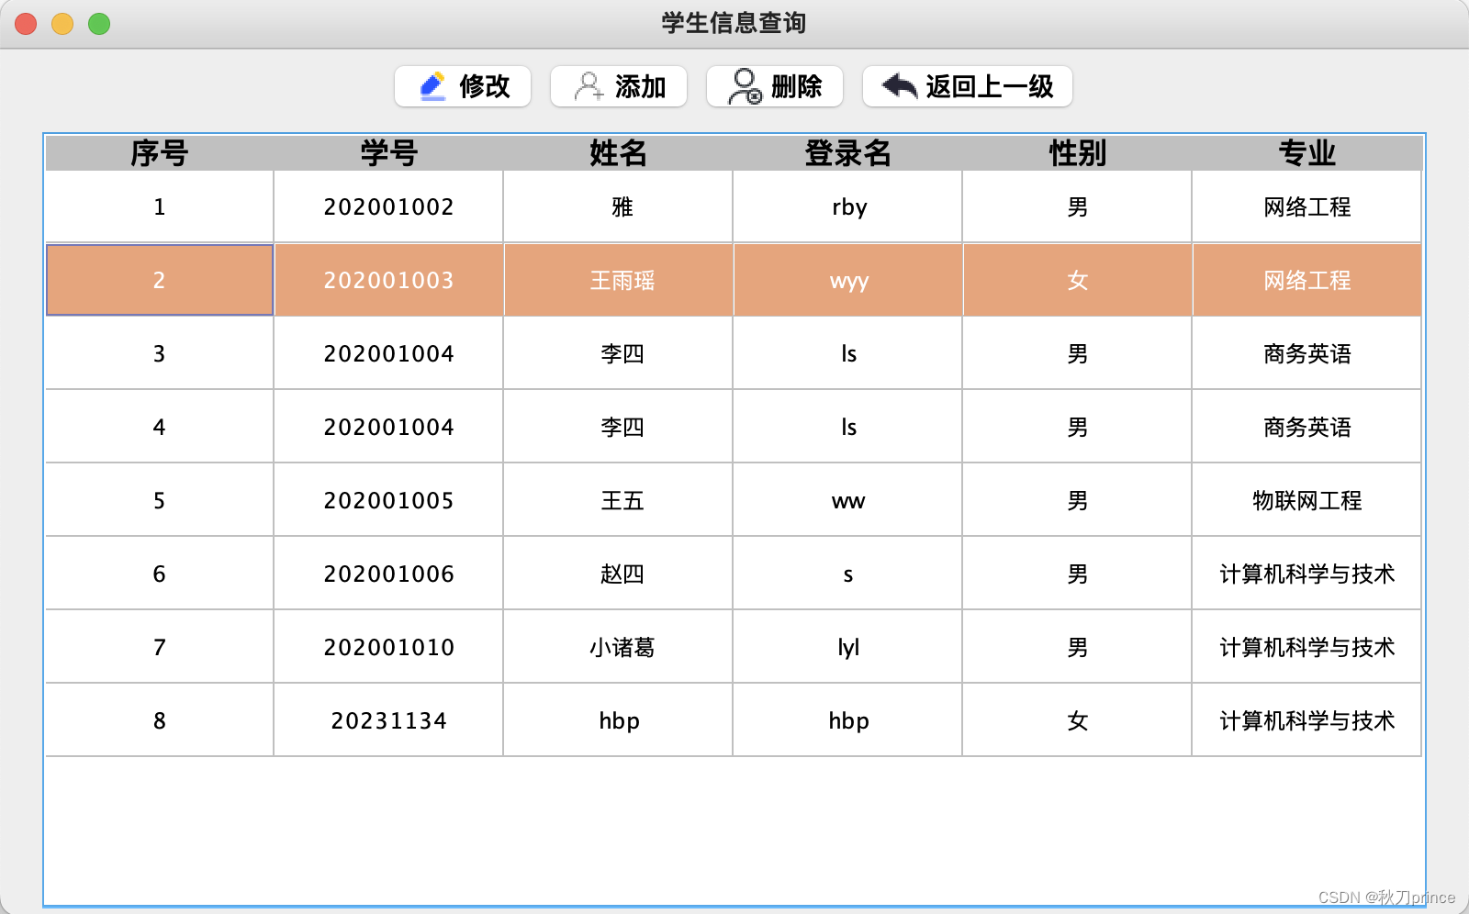Select the sequence number 4 cell
Viewport: 1469px width, 914px height.
(x=160, y=427)
